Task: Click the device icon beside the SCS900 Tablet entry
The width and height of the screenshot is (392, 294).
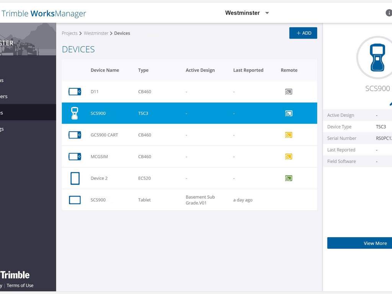Action: [75, 200]
